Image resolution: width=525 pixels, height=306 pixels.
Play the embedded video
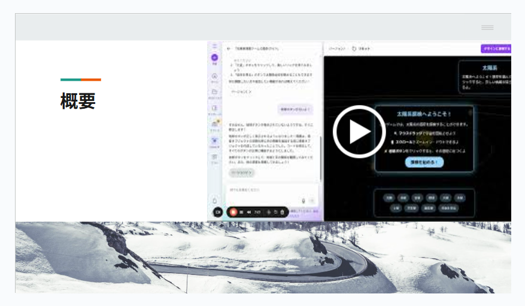[x=359, y=131]
